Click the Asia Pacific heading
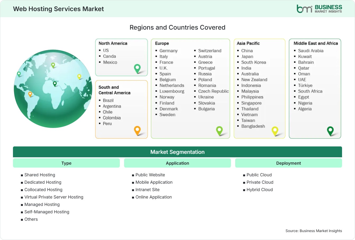 click(x=248, y=43)
